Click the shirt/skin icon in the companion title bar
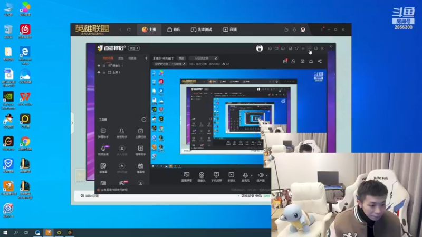 pyautogui.click(x=296, y=48)
